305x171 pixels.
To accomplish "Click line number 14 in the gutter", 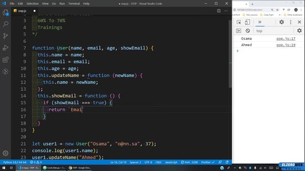I will [23, 96].
